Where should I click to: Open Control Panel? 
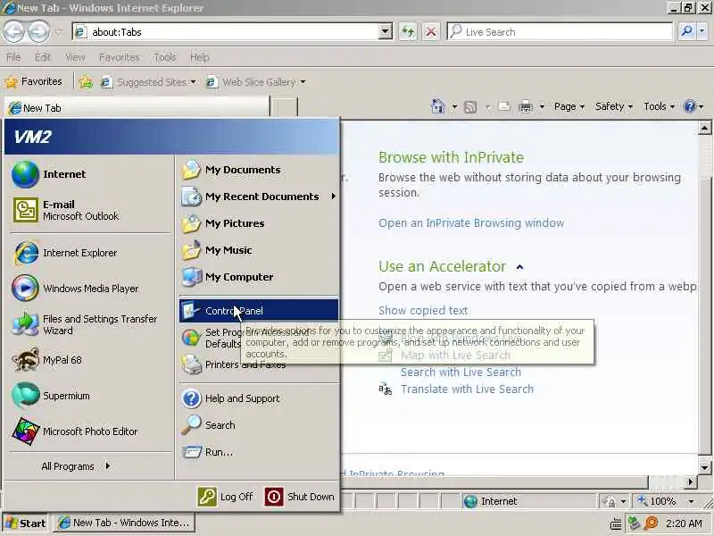point(259,311)
